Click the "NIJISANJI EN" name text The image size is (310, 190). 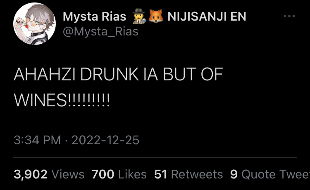point(207,16)
